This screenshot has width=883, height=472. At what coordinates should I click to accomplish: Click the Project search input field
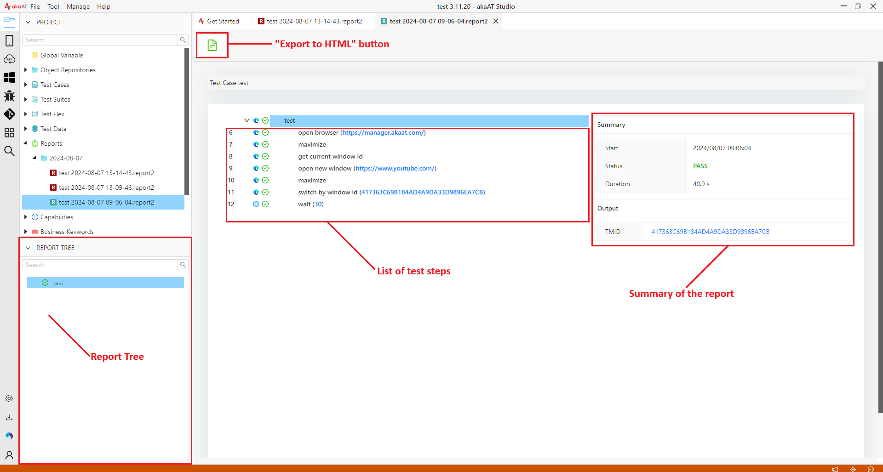point(100,40)
